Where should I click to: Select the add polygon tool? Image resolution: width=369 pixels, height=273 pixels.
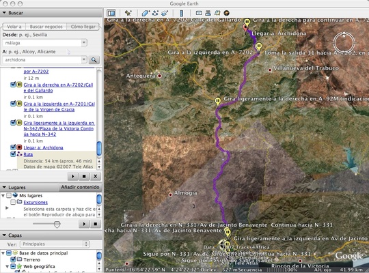(x=146, y=13)
